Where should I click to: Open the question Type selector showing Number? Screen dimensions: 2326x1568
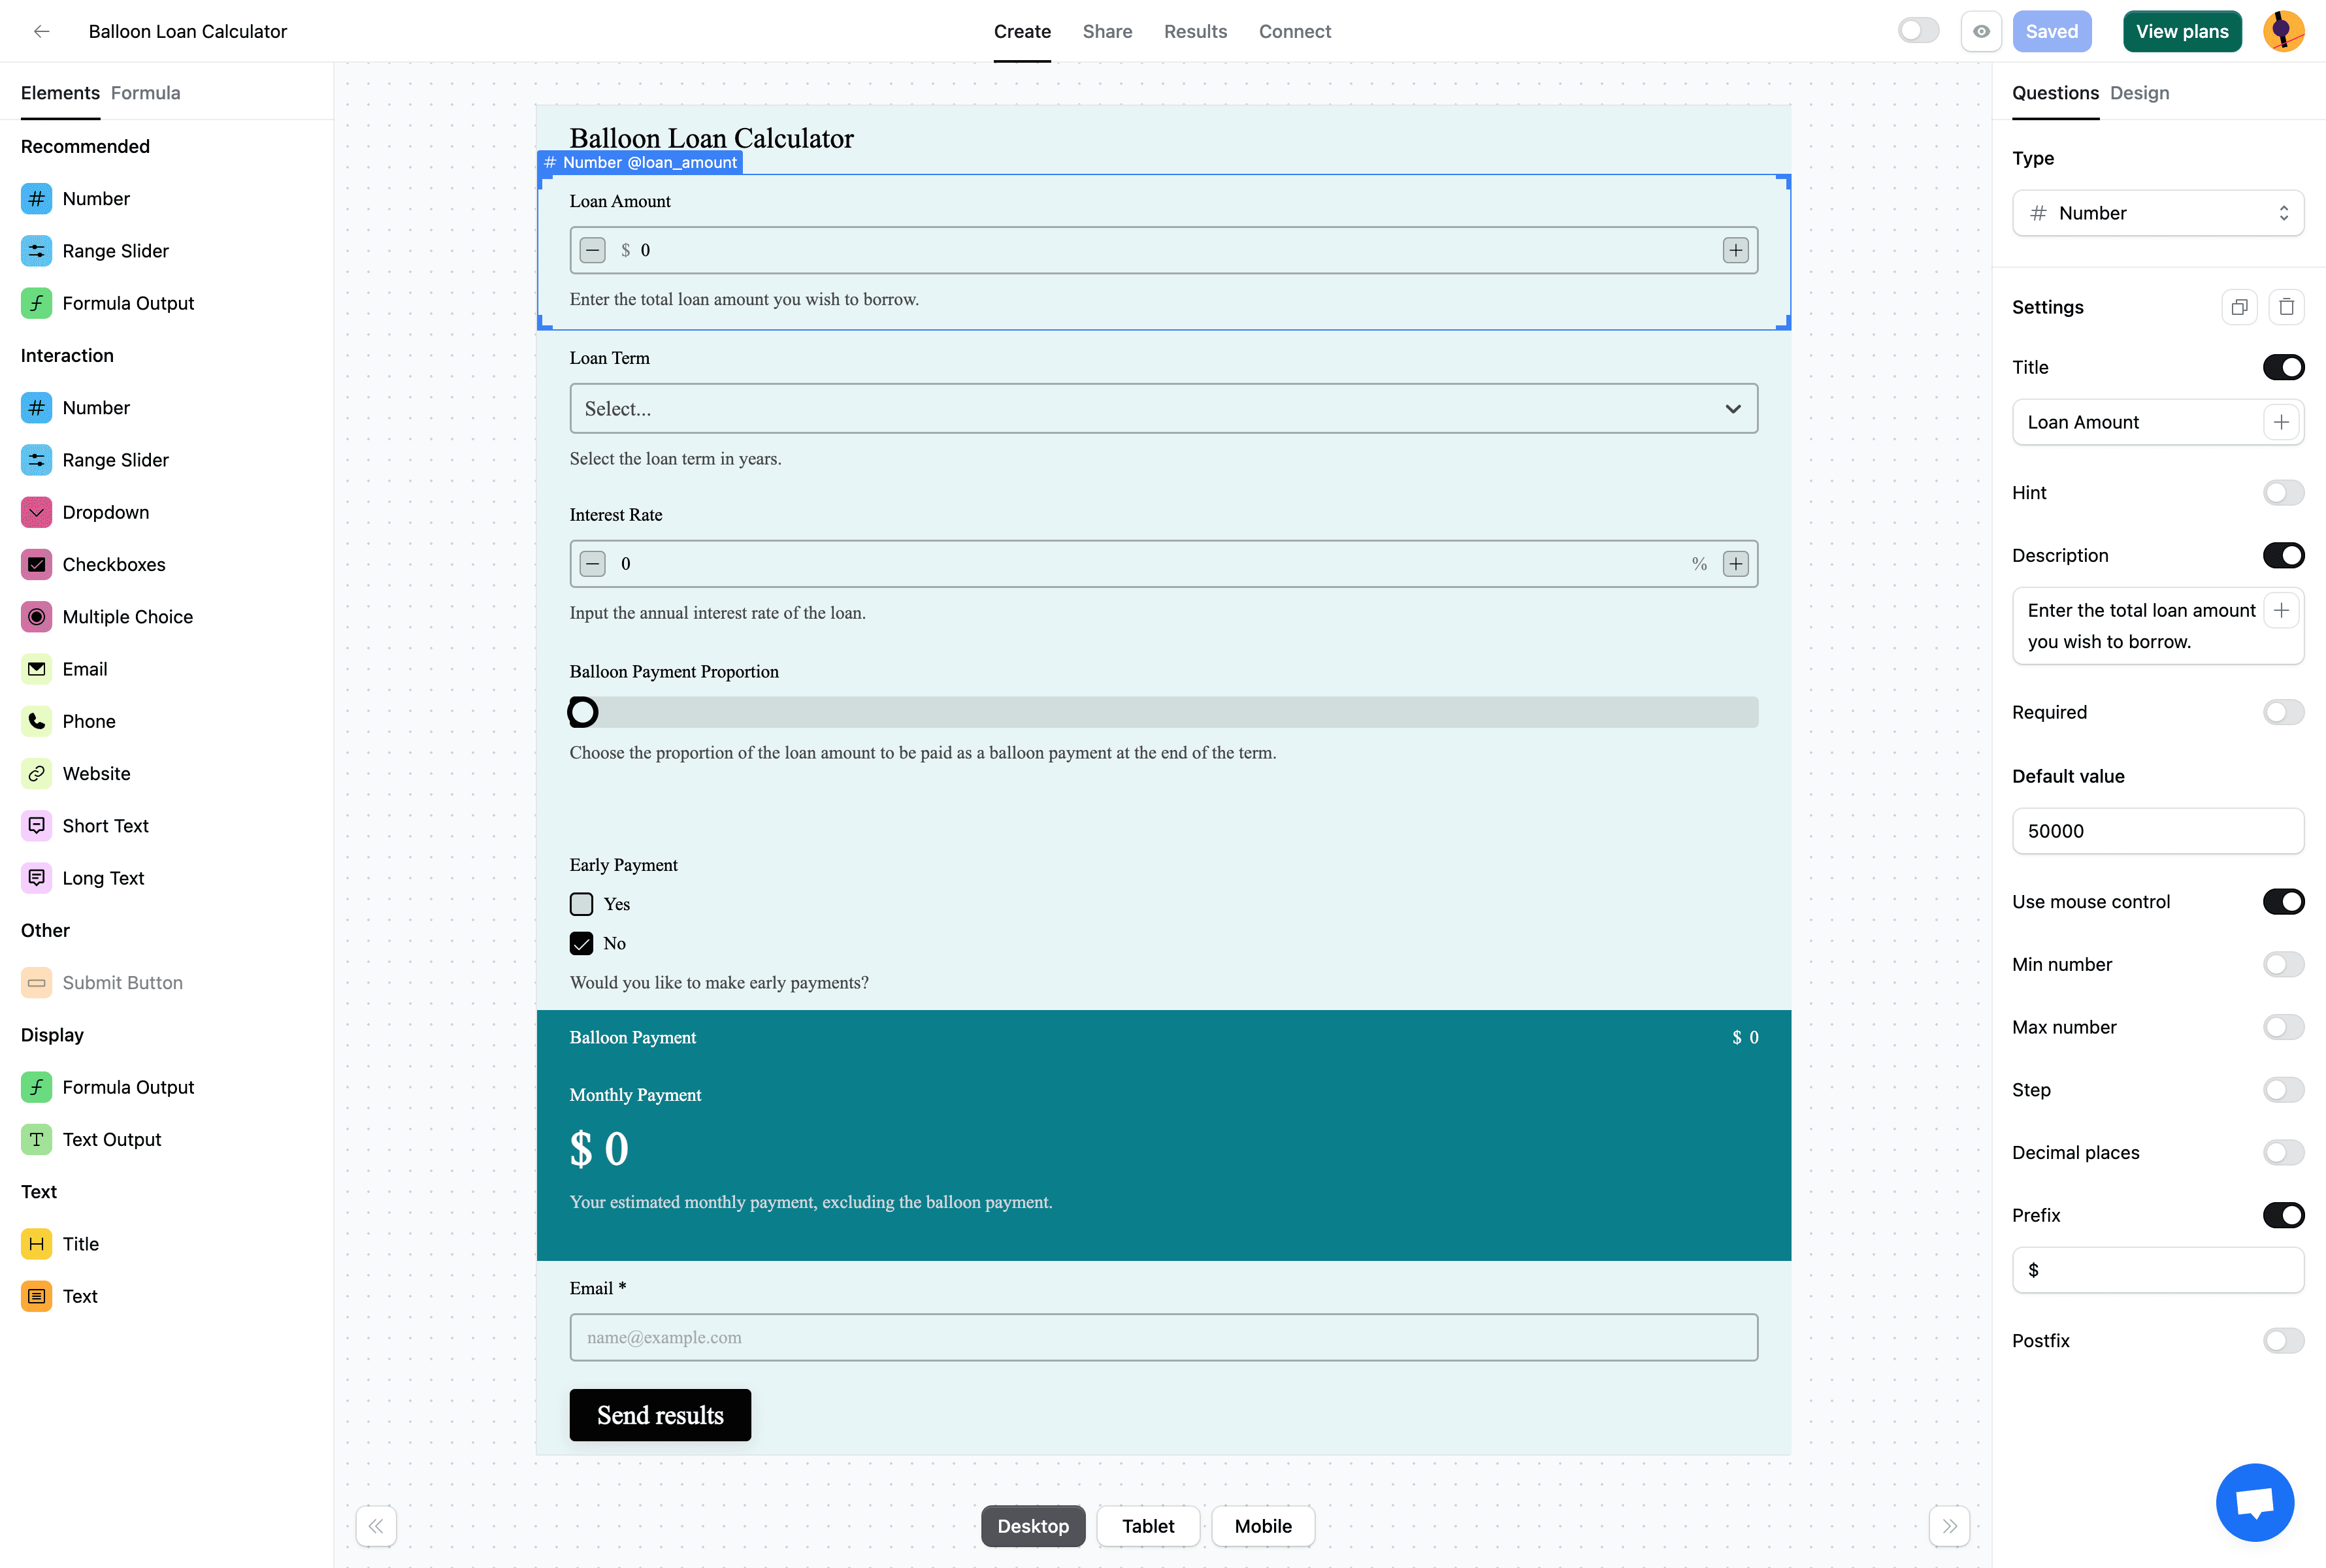(2157, 213)
